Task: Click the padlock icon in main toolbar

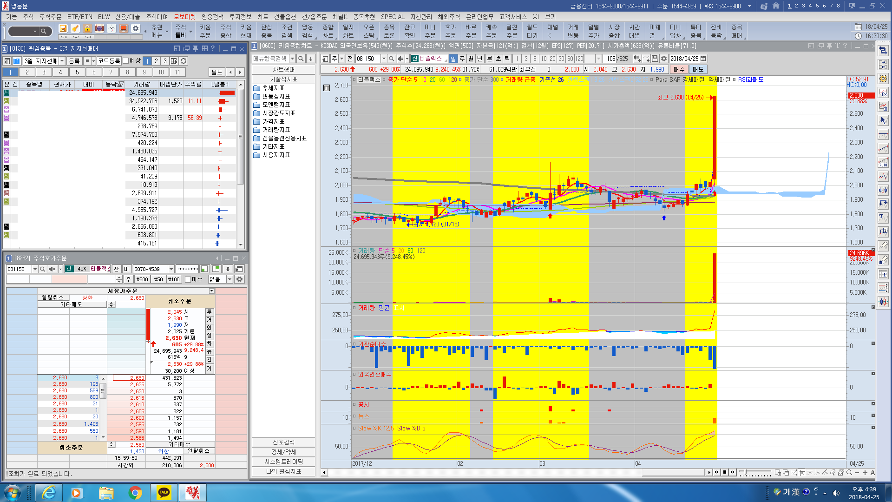Action: point(87,29)
